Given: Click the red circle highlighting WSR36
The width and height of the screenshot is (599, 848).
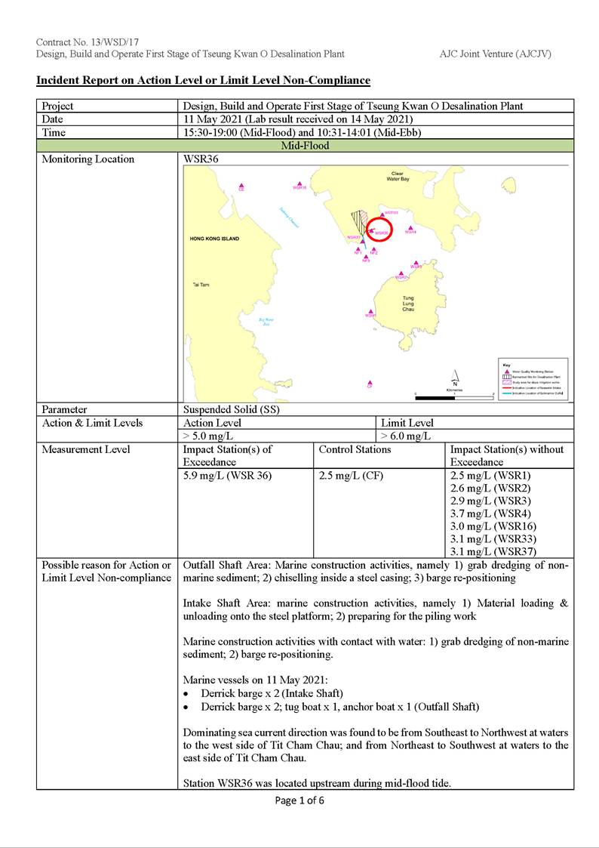Looking at the screenshot, I should [380, 233].
